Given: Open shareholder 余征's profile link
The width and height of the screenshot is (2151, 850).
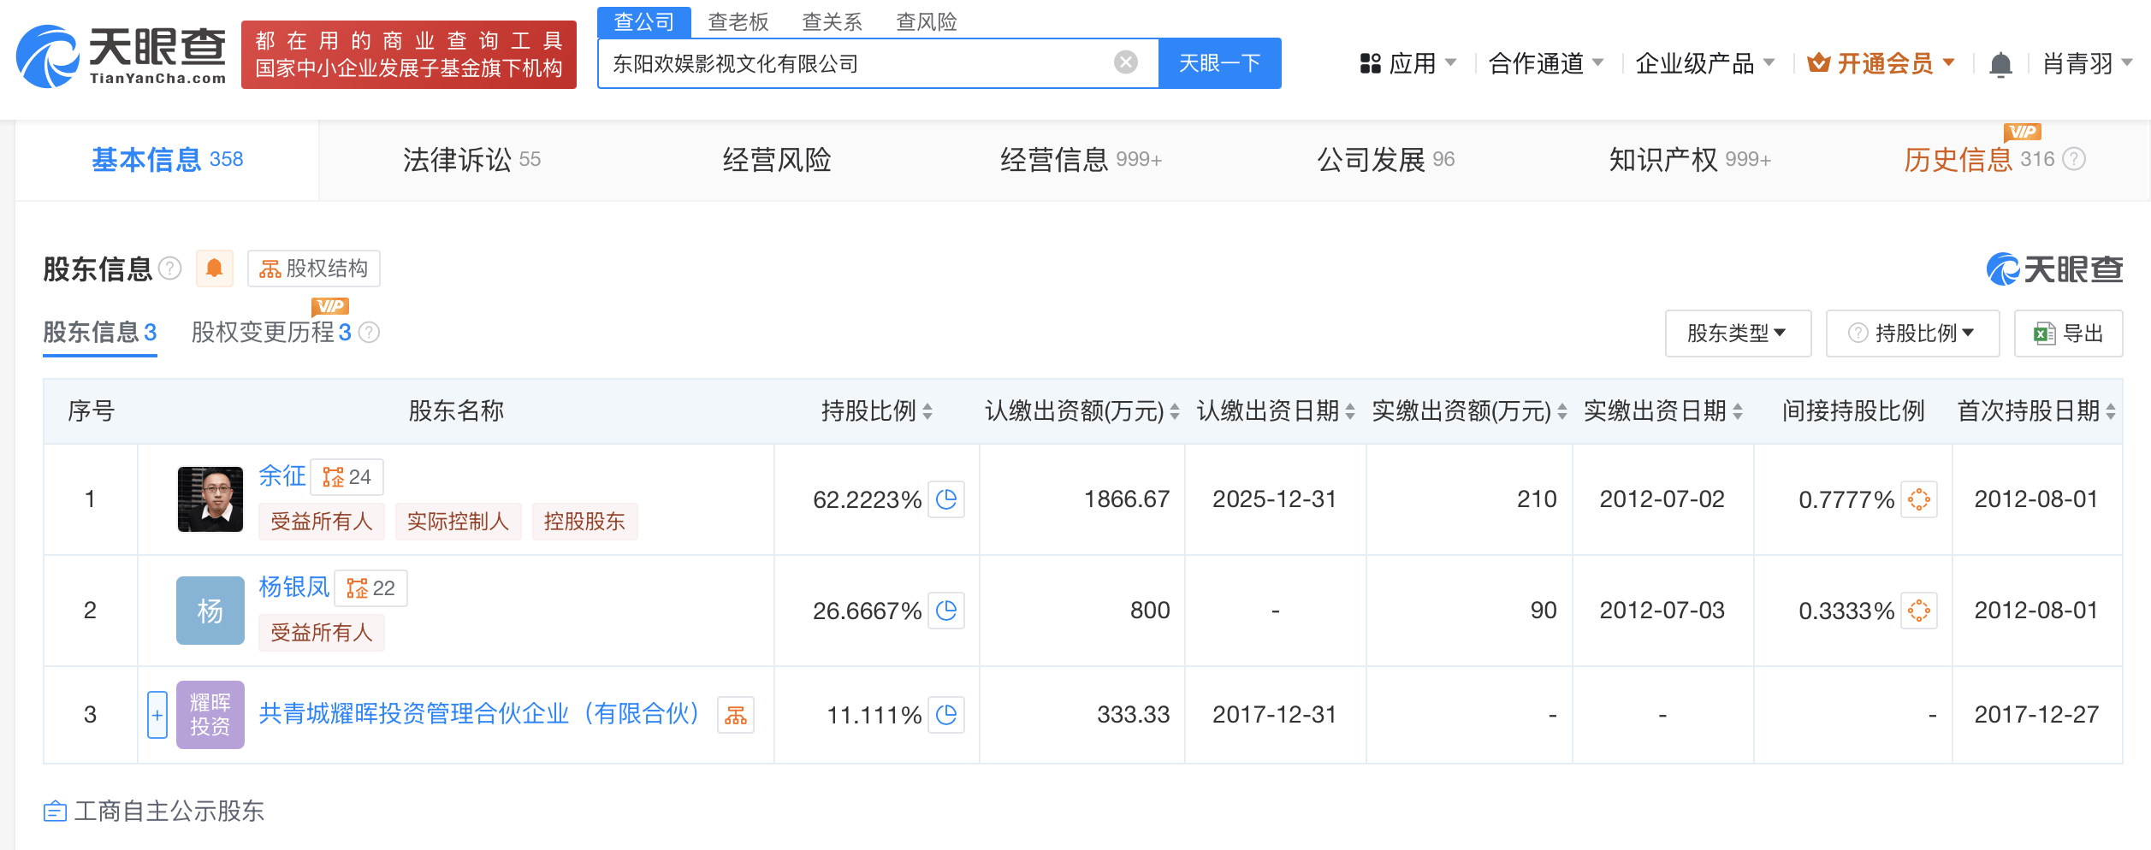Looking at the screenshot, I should point(281,475).
